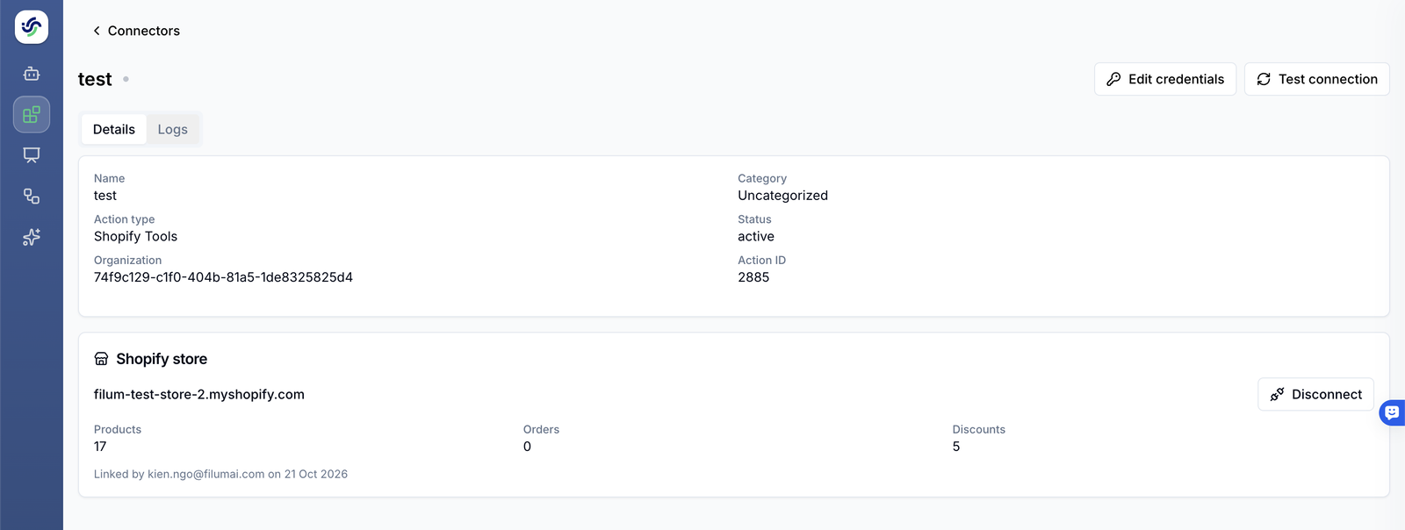
Task: Open the bot agents sidebar icon
Action: [x=32, y=74]
